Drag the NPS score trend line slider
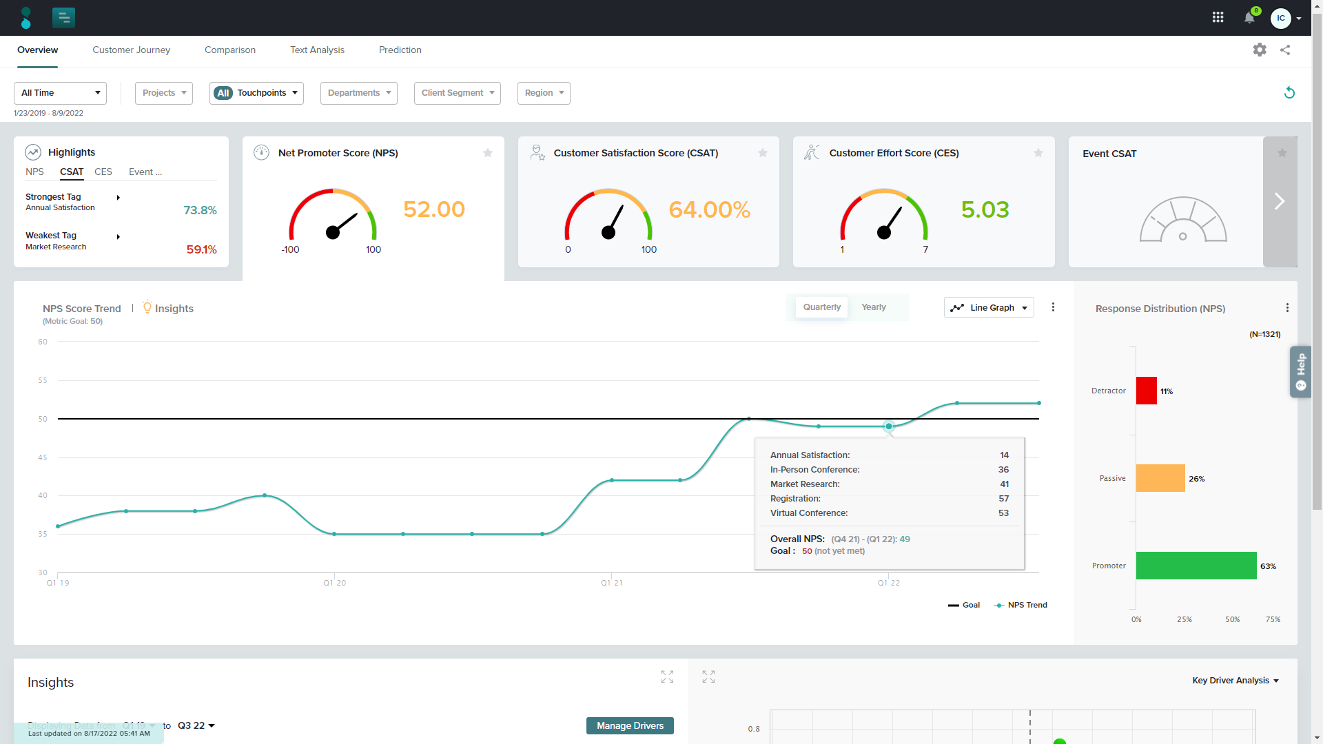The width and height of the screenshot is (1323, 744). tap(889, 426)
